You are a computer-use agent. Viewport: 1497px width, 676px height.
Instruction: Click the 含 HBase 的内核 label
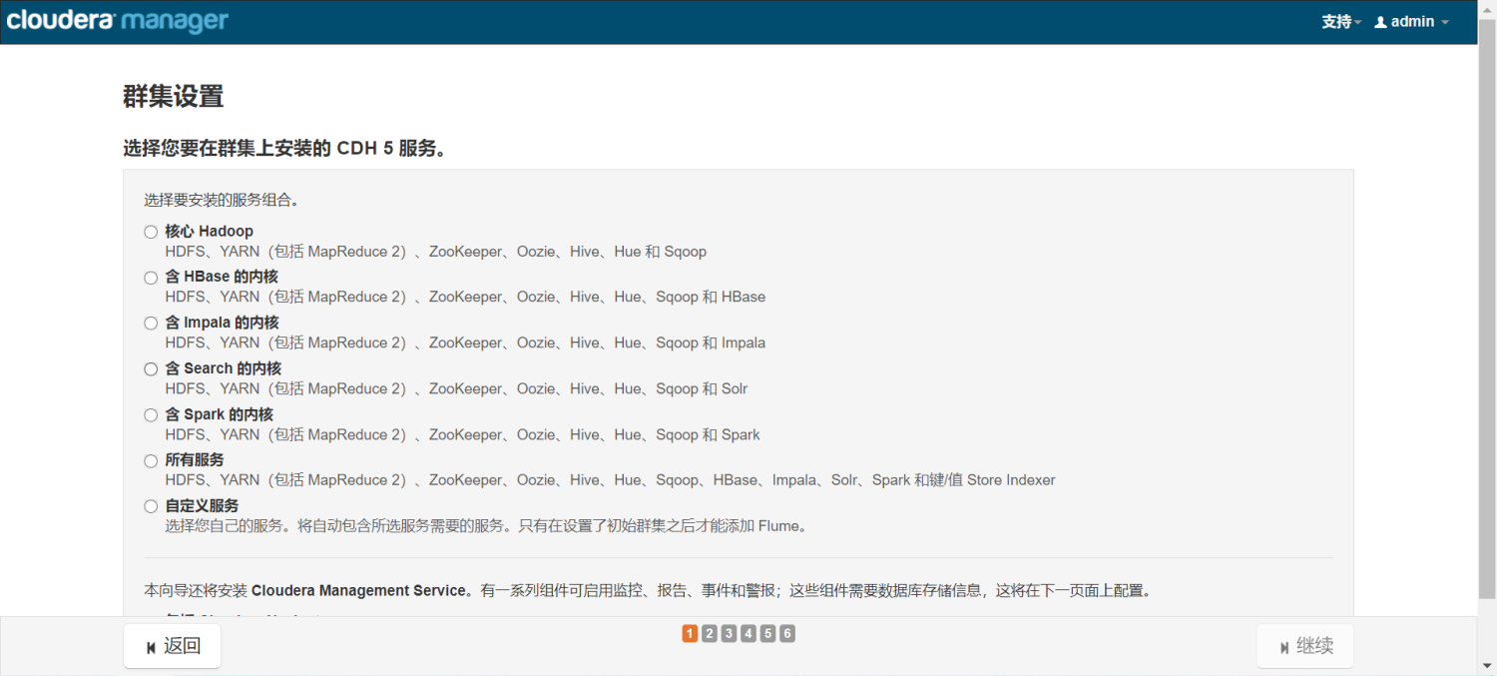click(222, 277)
